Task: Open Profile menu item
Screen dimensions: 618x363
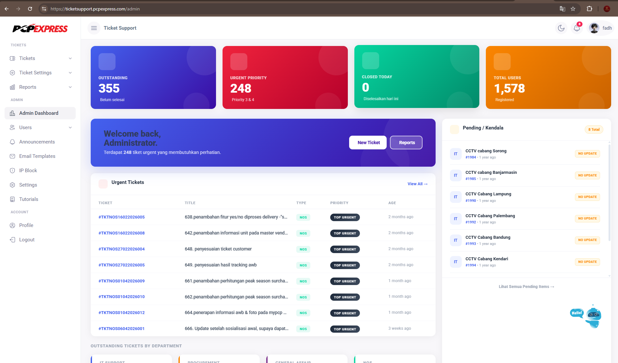Action: 40,225
